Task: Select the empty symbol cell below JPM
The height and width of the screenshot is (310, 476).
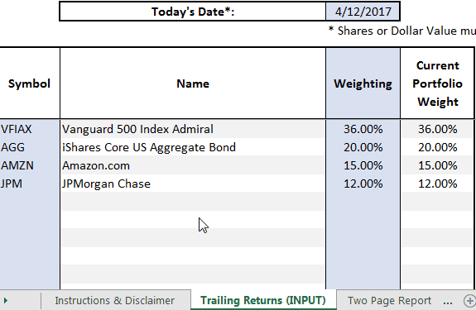Action: coord(30,202)
